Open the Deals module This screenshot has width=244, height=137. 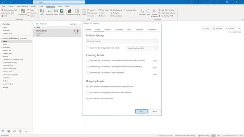pyautogui.click(x=56, y=12)
